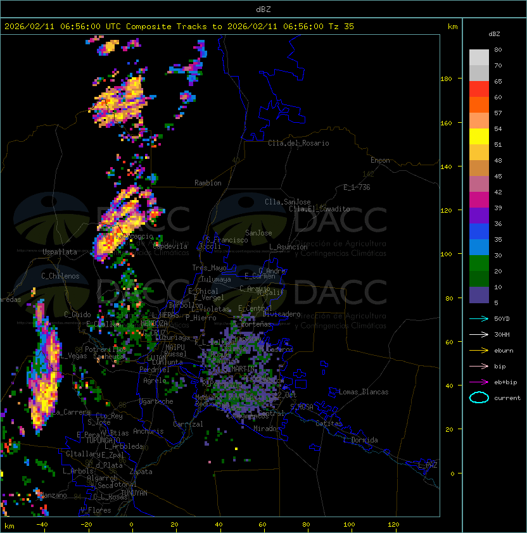Click the cyan 50YD arrow in legend
Viewport: 527px width, 533px height.
click(x=479, y=318)
